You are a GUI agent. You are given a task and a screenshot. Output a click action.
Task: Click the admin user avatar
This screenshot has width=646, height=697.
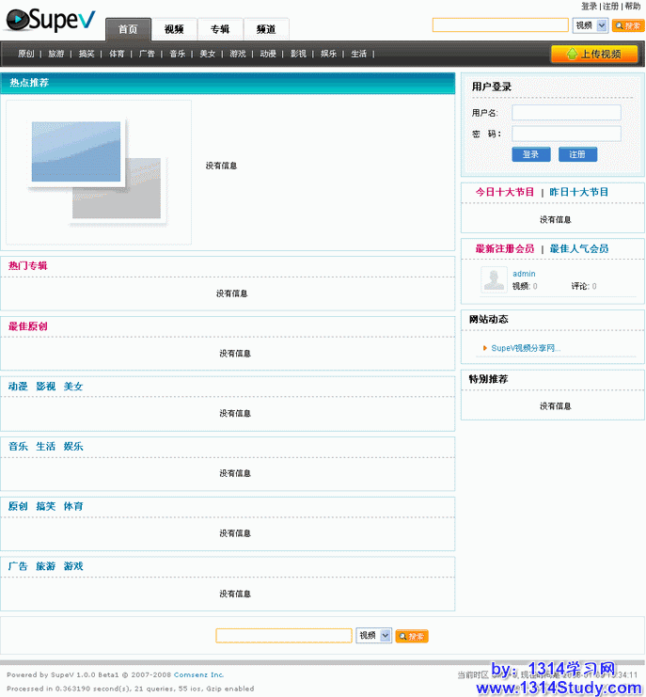494,279
